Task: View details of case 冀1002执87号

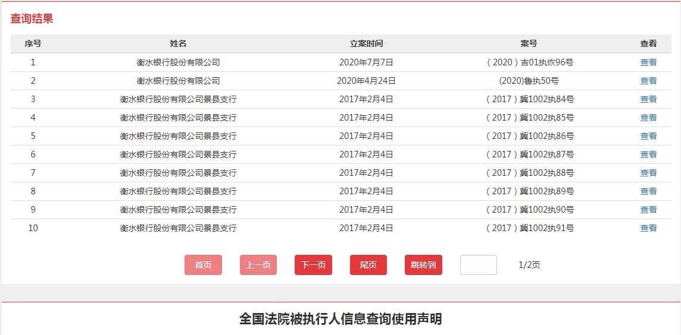Action: coord(648,154)
